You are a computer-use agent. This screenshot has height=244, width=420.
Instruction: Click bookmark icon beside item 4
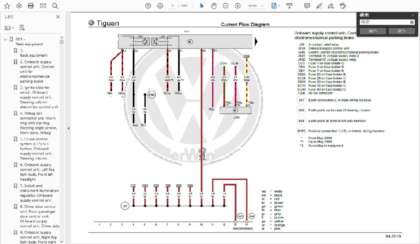pos(15,114)
